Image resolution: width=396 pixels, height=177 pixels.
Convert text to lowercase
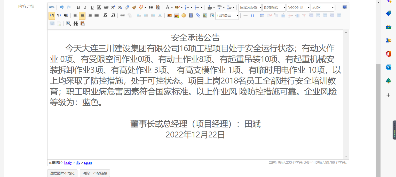pos(113,15)
